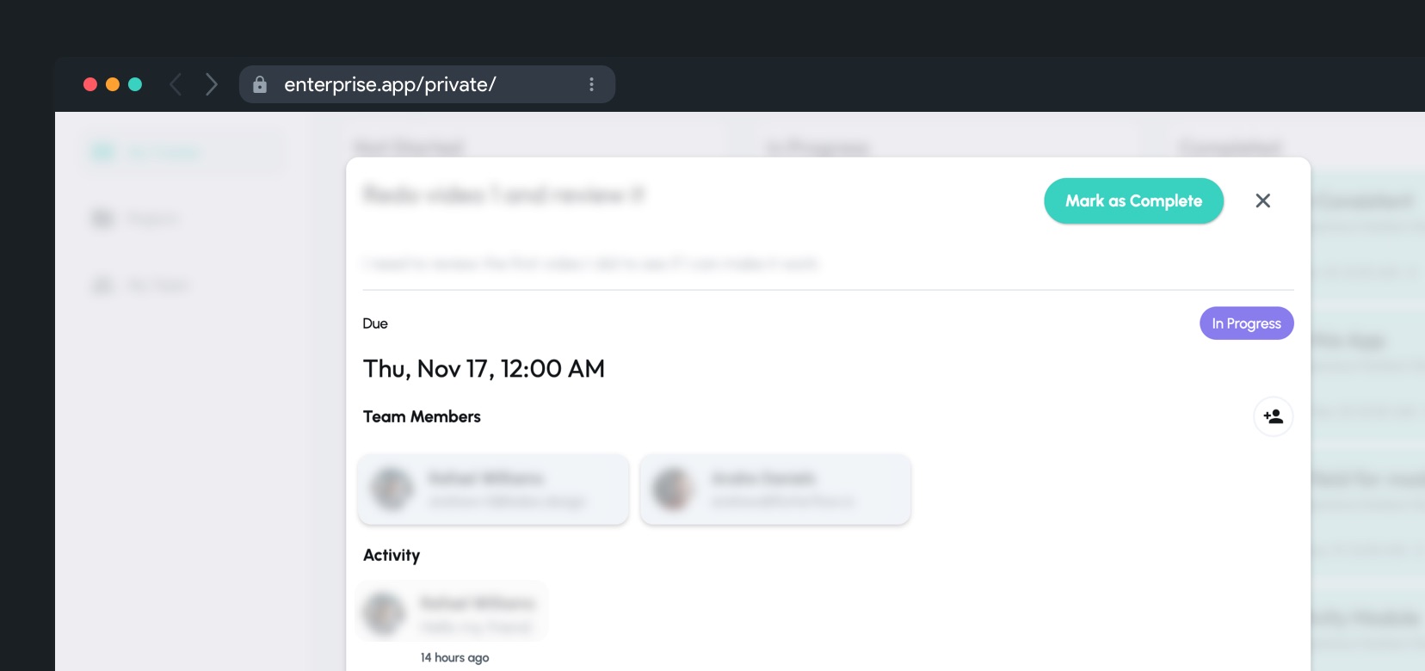Open the first team member card

click(x=493, y=489)
